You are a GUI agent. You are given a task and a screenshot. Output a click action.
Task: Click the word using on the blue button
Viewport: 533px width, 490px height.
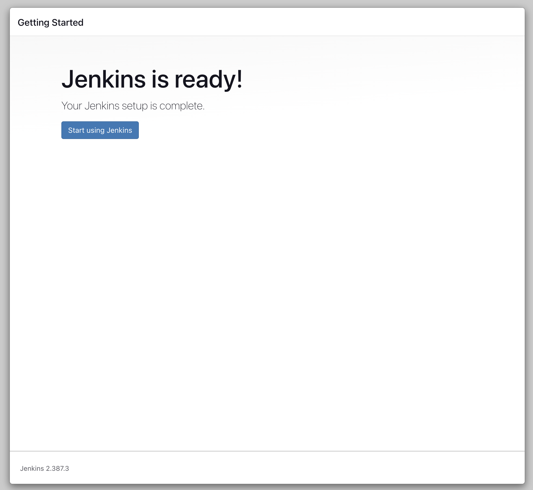pyautogui.click(x=95, y=130)
